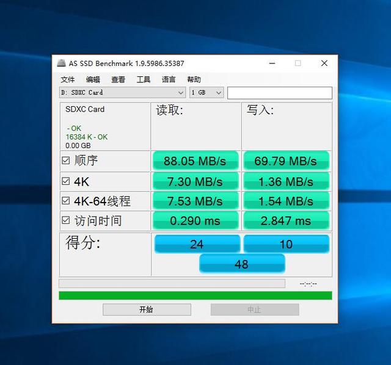Uncheck the 4K test checkbox
Viewport: 391px width, 365px height.
(x=65, y=181)
